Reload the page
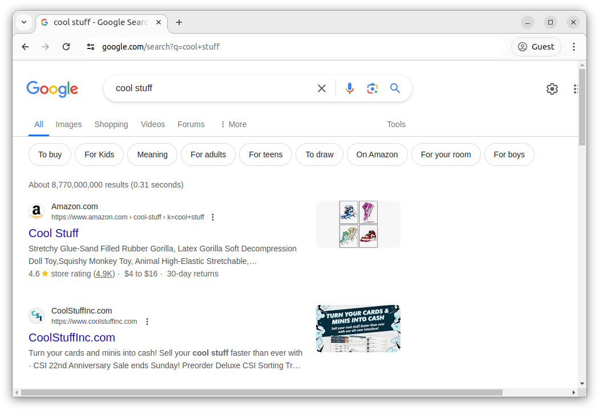This screenshot has height=411, width=599. [66, 47]
